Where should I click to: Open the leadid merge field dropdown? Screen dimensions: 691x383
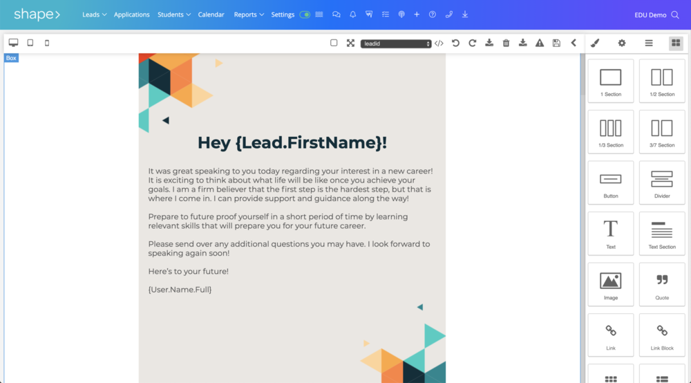[x=396, y=44]
